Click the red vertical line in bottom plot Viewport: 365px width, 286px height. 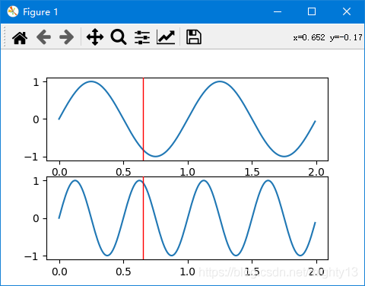click(143, 218)
